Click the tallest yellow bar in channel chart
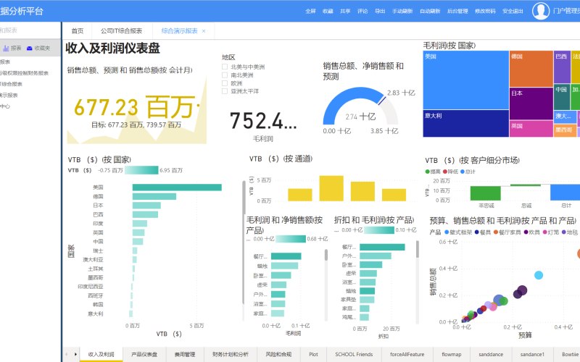The width and height of the screenshot is (580, 362). (x=331, y=188)
